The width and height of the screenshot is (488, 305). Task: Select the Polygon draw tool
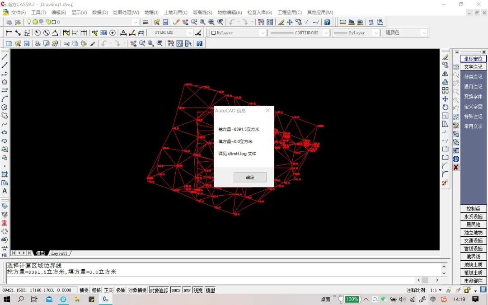[5, 82]
